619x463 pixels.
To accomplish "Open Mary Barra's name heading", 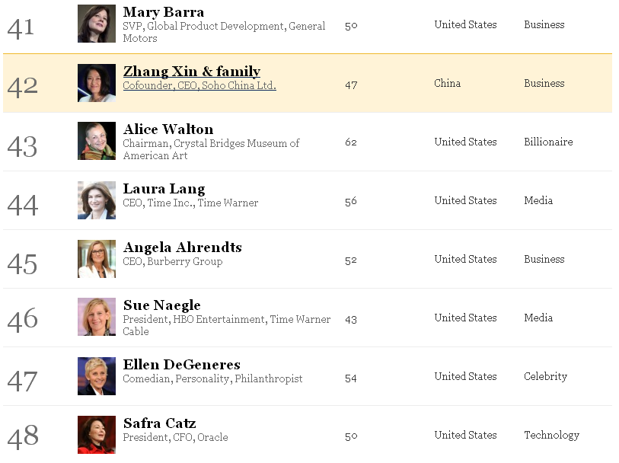I will coord(164,12).
